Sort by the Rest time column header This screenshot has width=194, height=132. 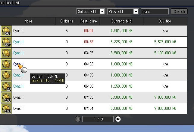(x=89, y=21)
